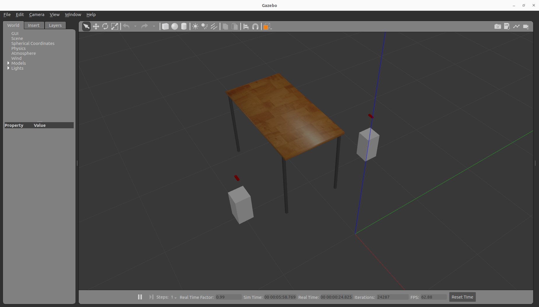Pause the running simulation

(x=140, y=297)
